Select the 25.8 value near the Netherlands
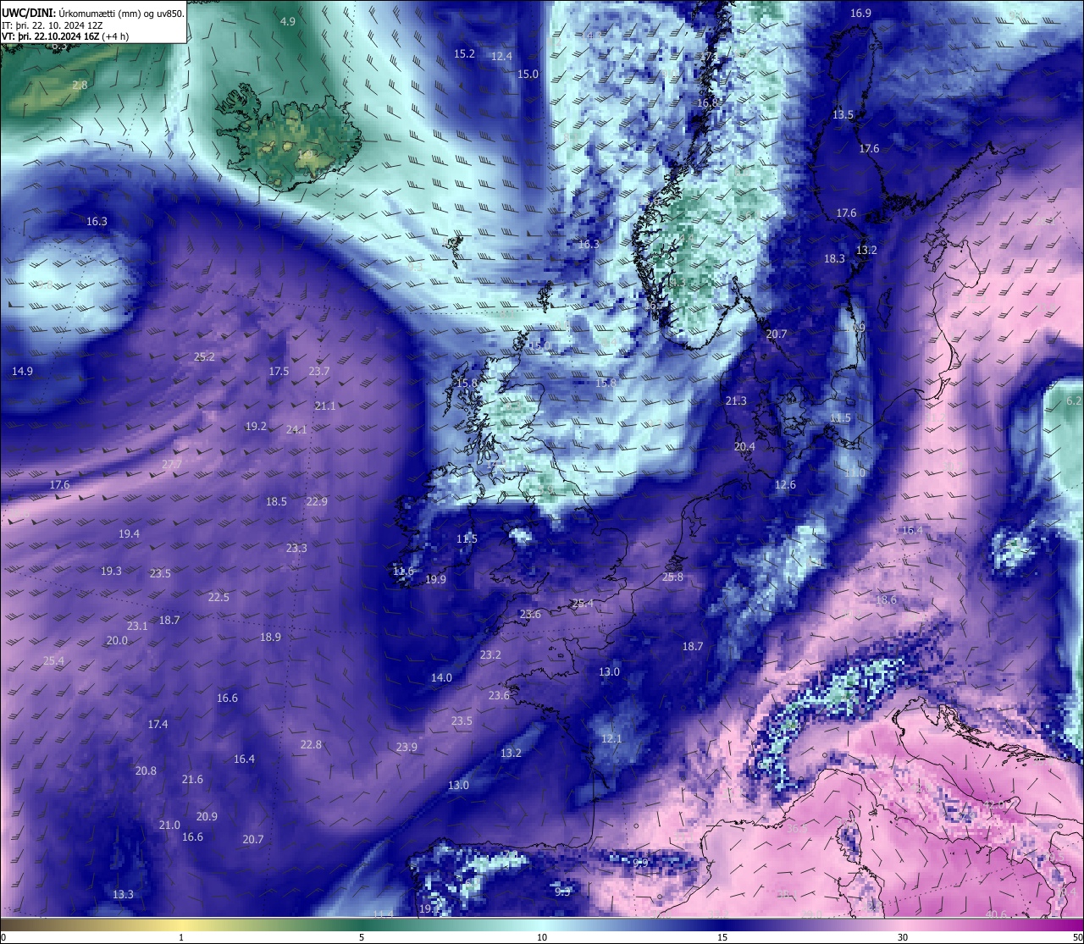 [x=672, y=577]
